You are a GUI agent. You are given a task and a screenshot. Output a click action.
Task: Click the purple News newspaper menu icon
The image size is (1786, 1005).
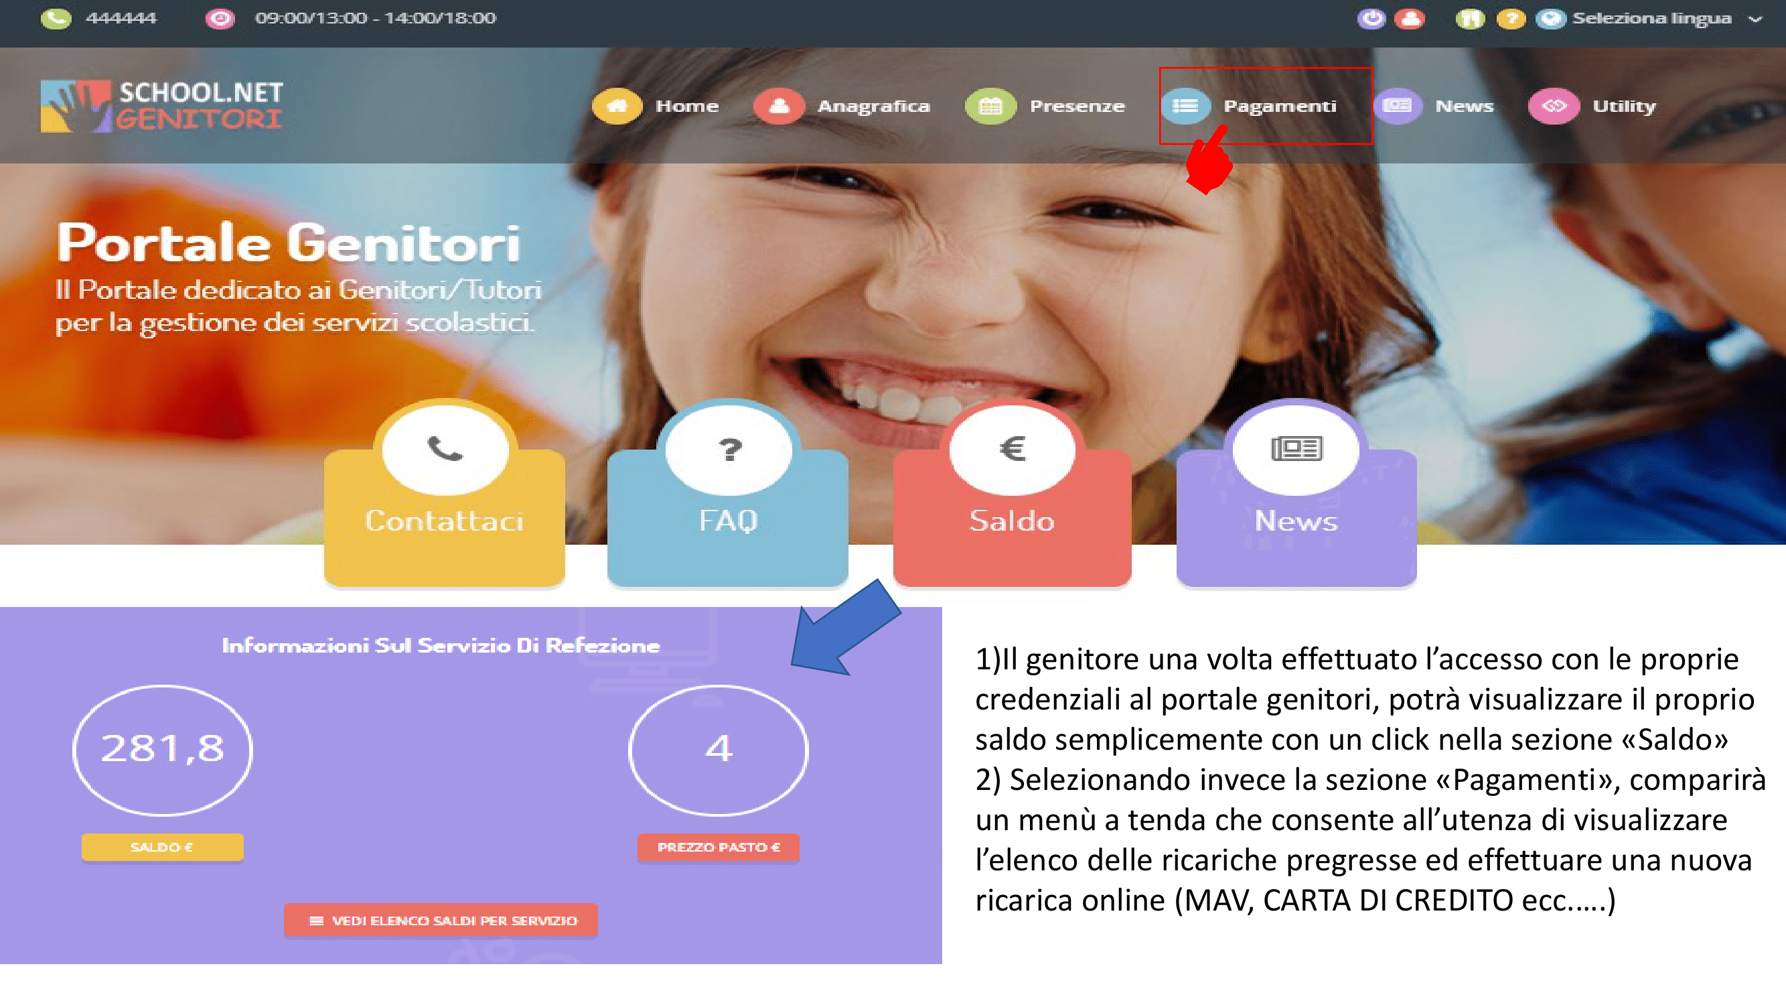pyautogui.click(x=1398, y=106)
